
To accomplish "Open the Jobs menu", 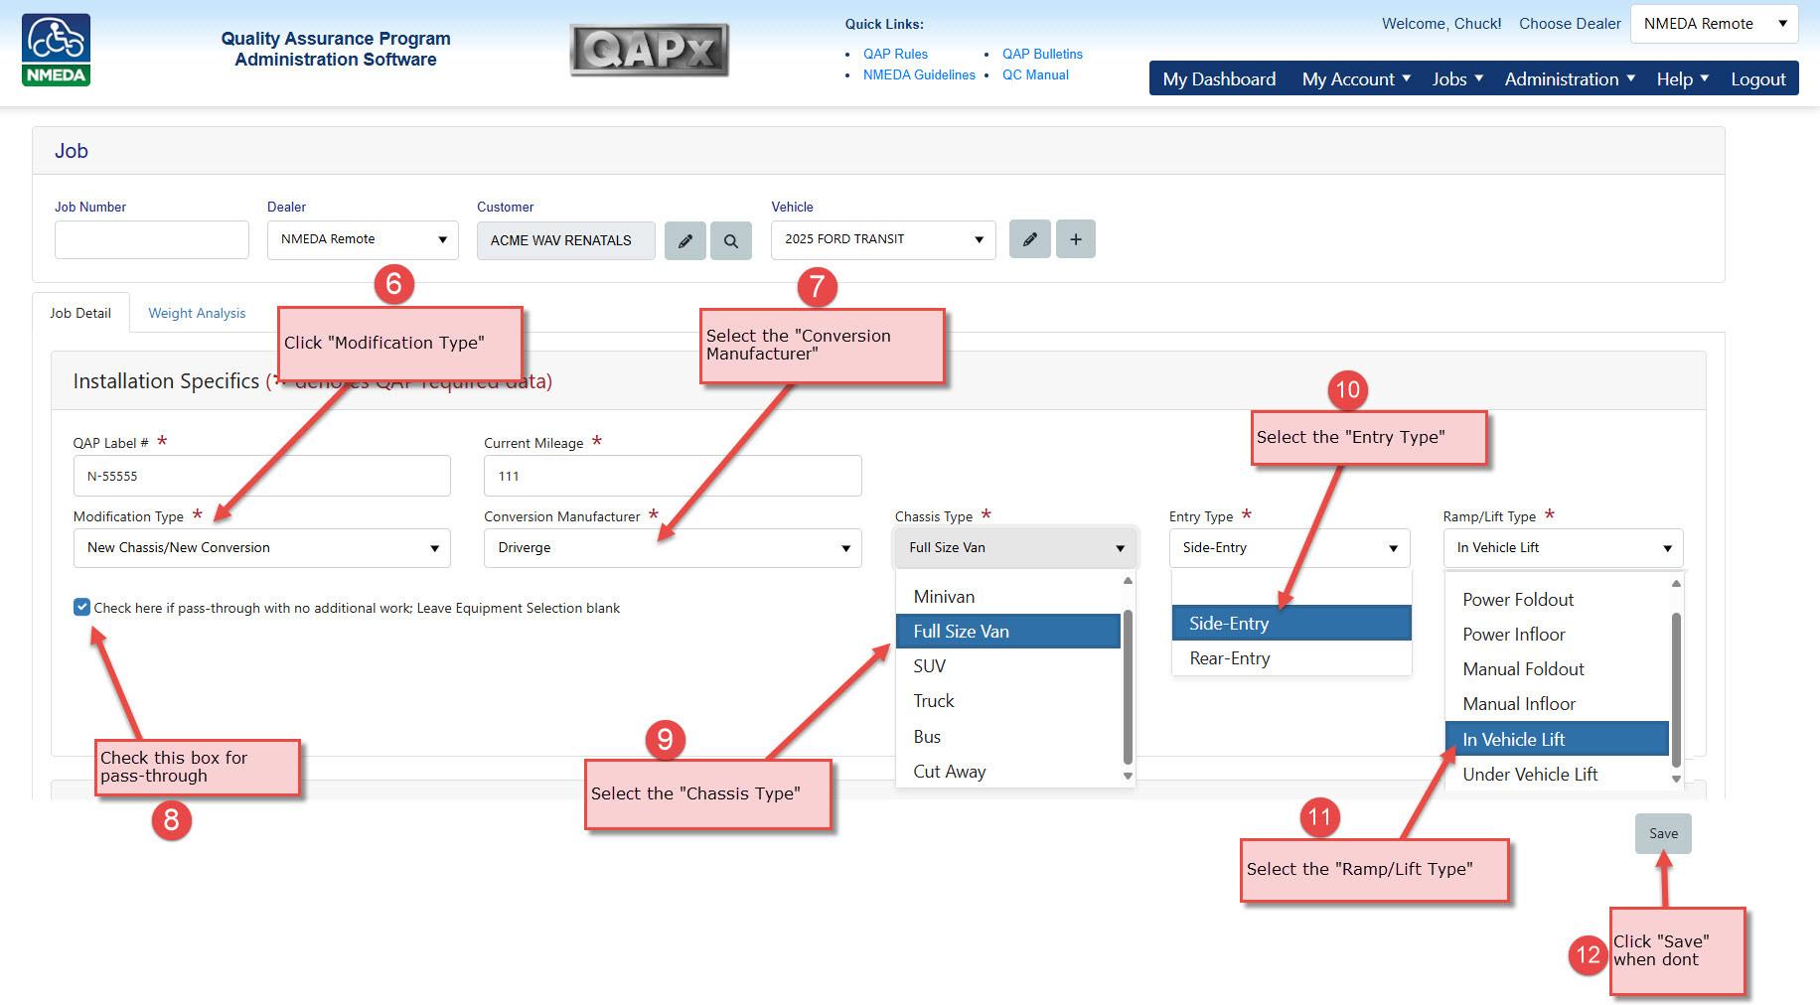I will [1457, 79].
